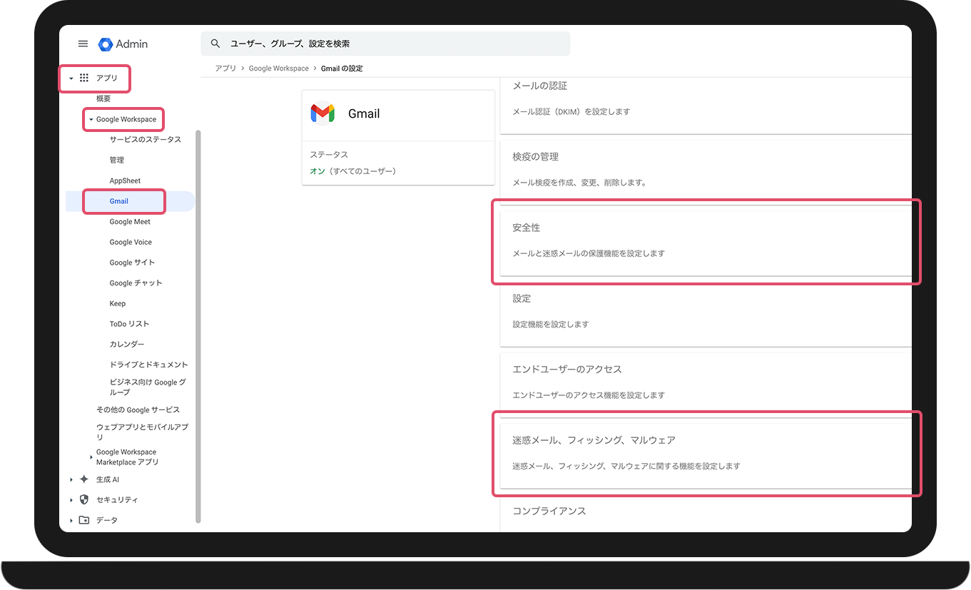This screenshot has height=590, width=971.
Task: Open 管理 sidebar item
Action: [117, 160]
